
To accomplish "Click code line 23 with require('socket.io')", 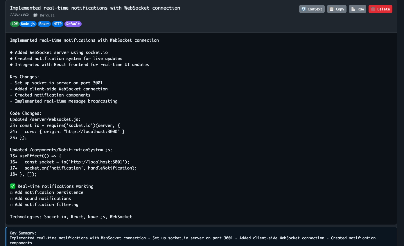I will (65, 125).
